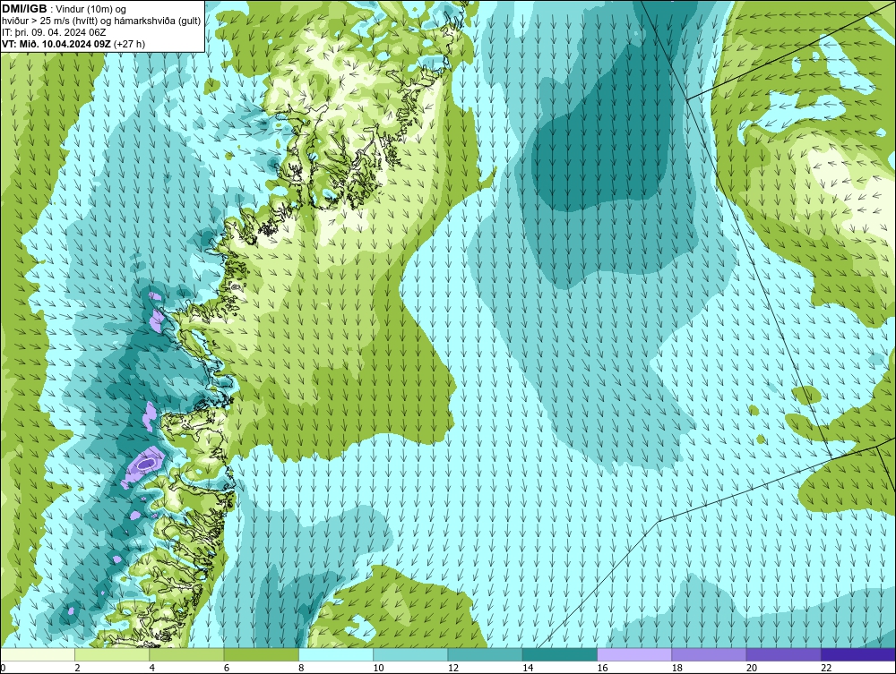This screenshot has width=896, height=674.
Task: Click the "hviður > 25 m/s" description line
Action: point(101,21)
